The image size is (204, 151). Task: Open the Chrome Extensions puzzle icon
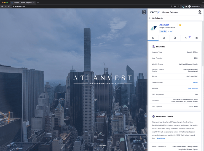(186, 6)
